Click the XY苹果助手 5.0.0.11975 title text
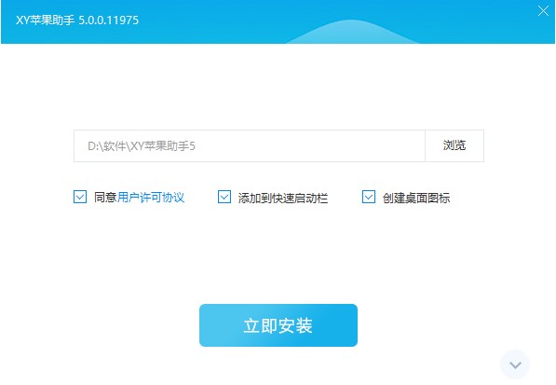Screen dimensions: 556x385 tap(77, 21)
